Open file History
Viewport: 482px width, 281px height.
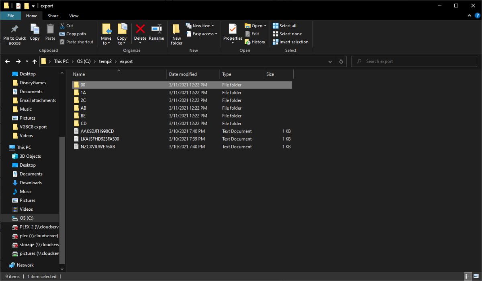point(255,42)
